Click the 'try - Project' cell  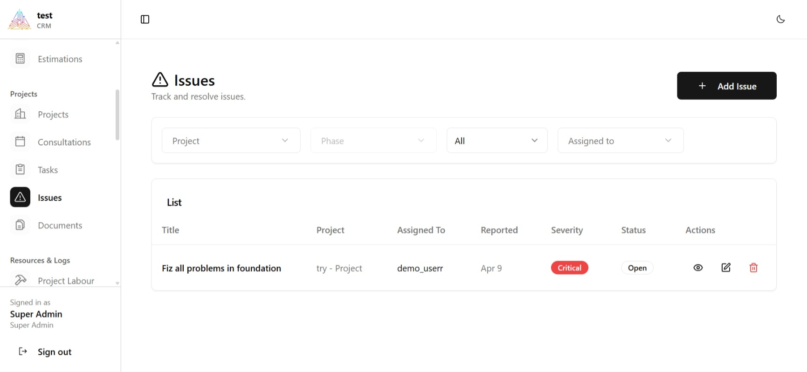[339, 268]
